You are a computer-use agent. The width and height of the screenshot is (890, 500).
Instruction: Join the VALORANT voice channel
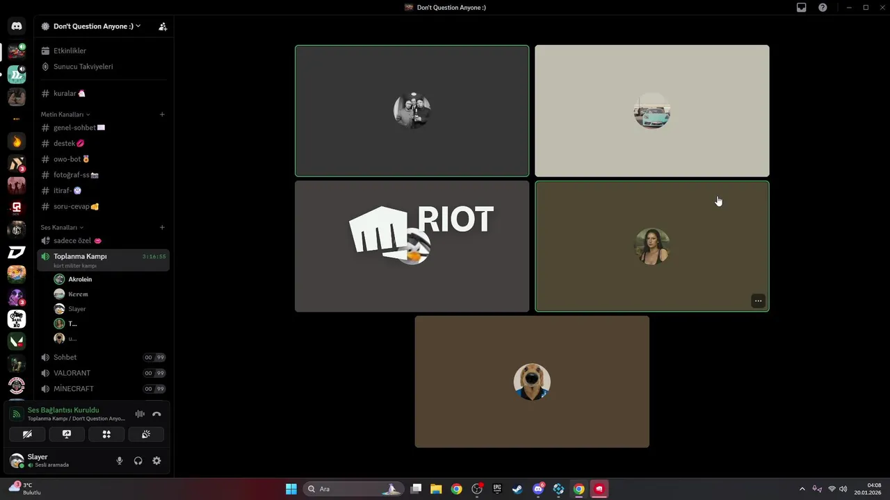(103, 373)
